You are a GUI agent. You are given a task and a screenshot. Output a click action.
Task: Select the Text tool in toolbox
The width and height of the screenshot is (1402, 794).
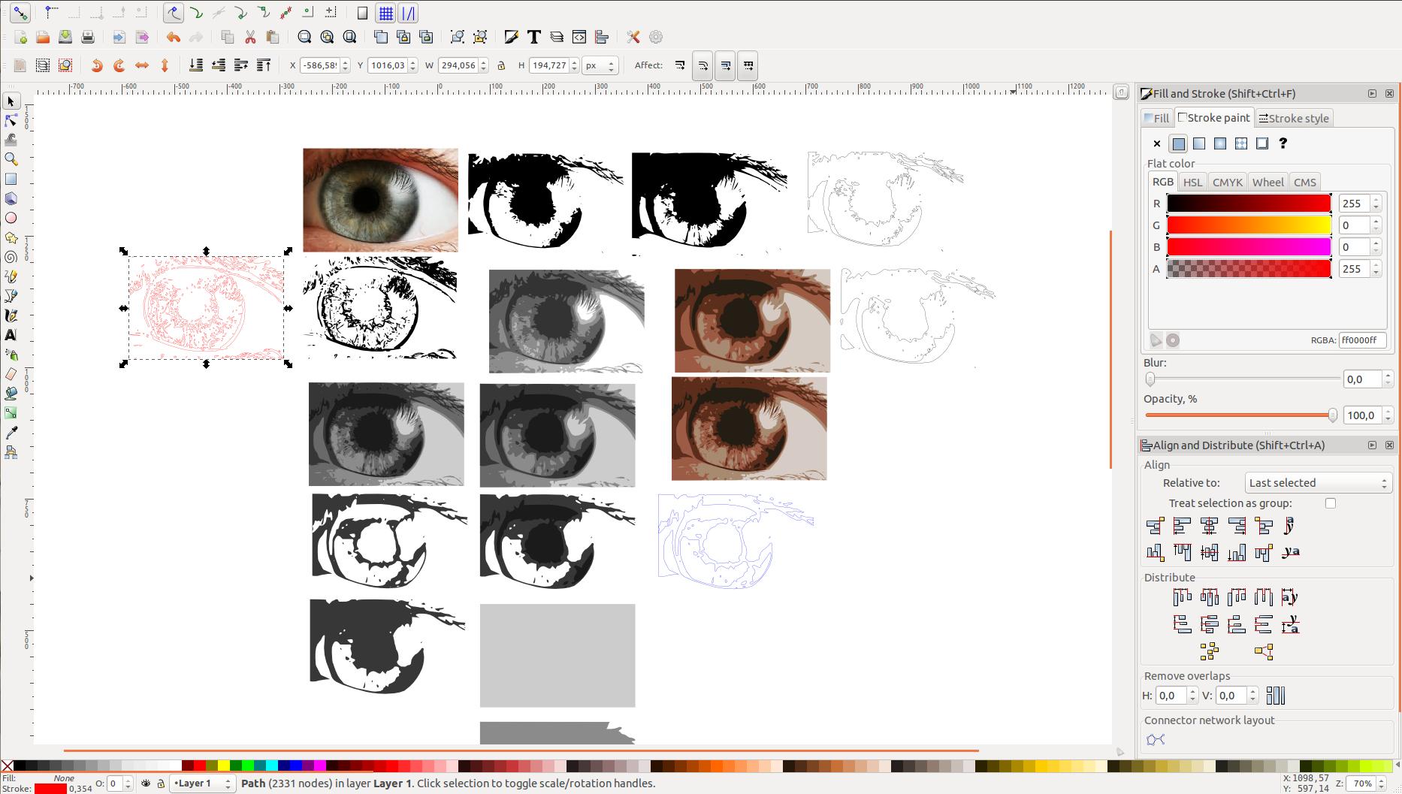click(x=11, y=335)
